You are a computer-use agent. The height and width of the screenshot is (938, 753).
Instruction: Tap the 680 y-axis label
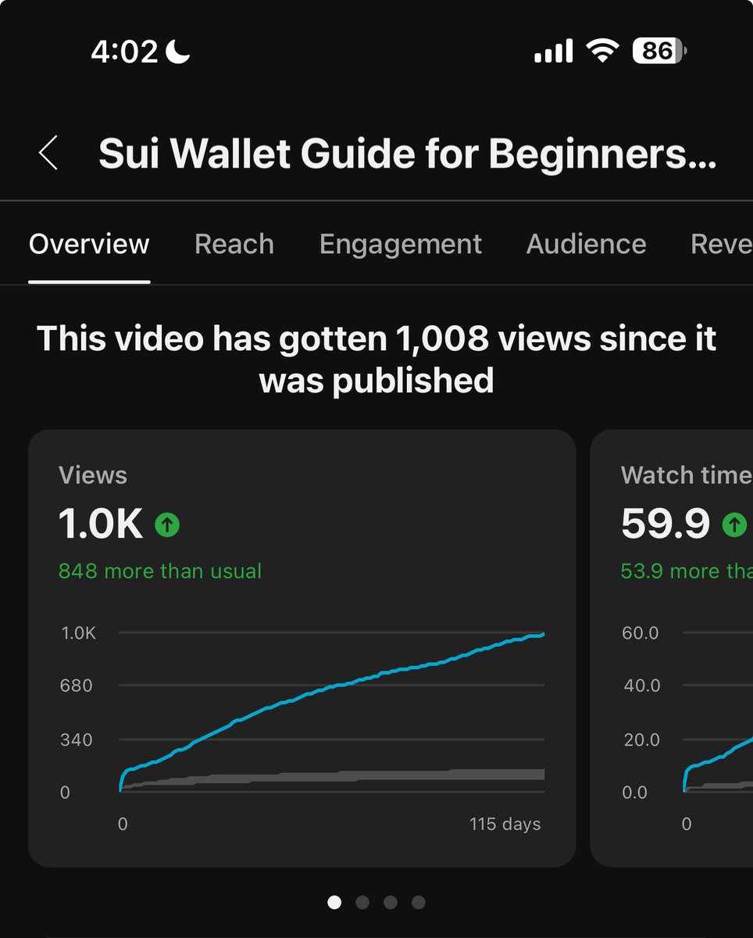pos(77,686)
